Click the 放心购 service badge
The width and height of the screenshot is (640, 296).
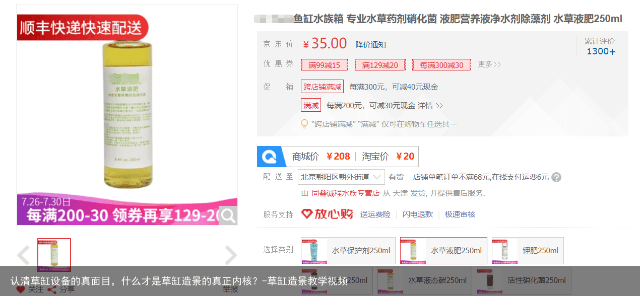coord(327,214)
